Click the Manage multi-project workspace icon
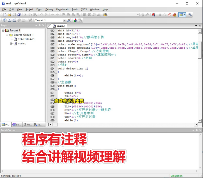 [x=80, y=20]
